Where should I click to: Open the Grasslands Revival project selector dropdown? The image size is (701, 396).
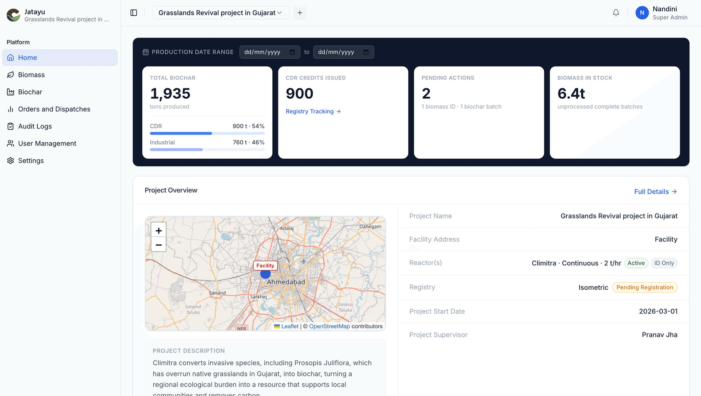(221, 12)
